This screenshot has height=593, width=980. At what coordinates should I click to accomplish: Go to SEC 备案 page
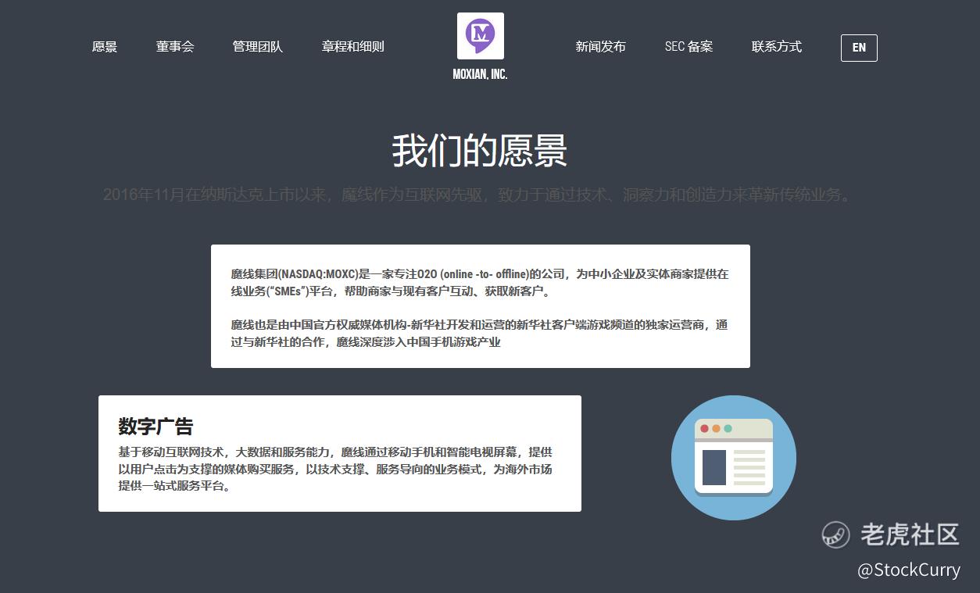click(x=689, y=47)
